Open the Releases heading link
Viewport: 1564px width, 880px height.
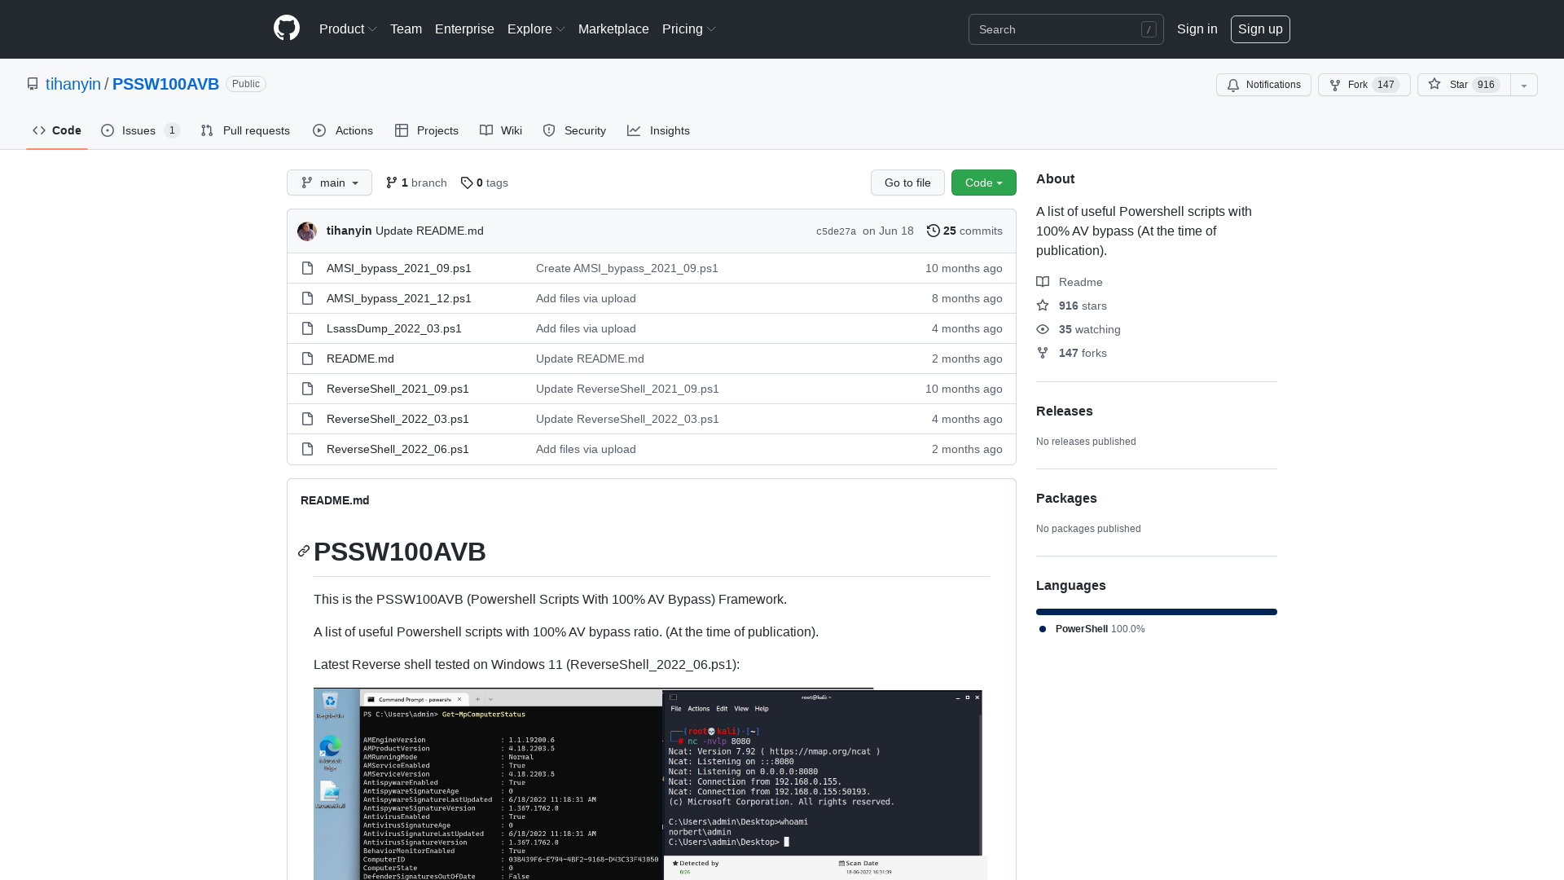click(x=1065, y=411)
